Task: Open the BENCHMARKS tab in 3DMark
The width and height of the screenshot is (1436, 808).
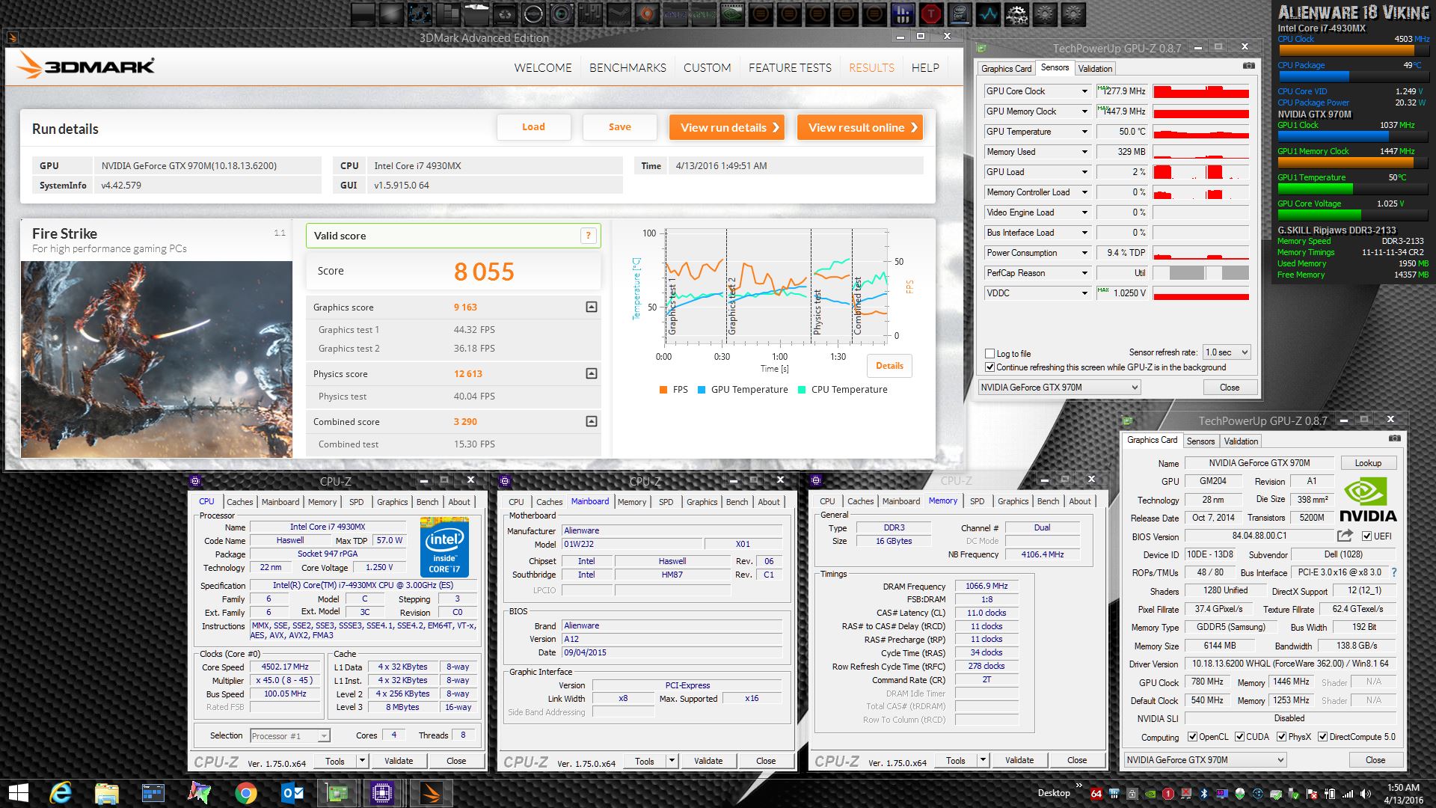Action: (628, 67)
